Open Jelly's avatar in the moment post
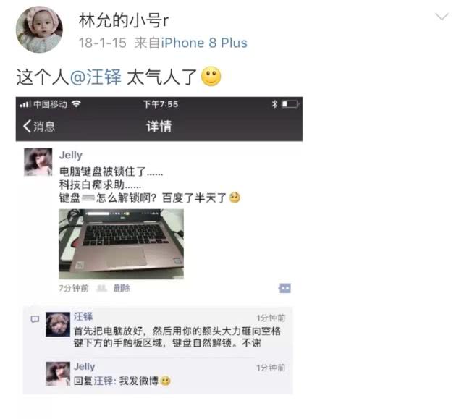Viewport: 464px width, 419px height. (x=38, y=162)
